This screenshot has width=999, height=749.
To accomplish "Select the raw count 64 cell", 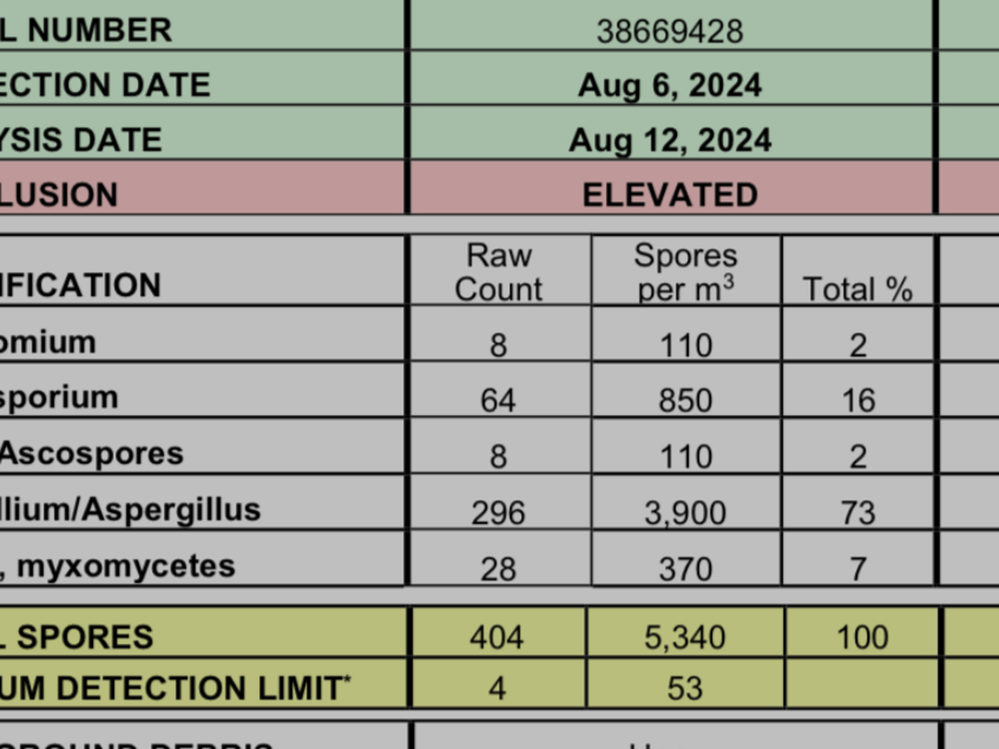I will 499,400.
